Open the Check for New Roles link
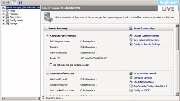This screenshot has height=101, width=180. click(143, 82)
